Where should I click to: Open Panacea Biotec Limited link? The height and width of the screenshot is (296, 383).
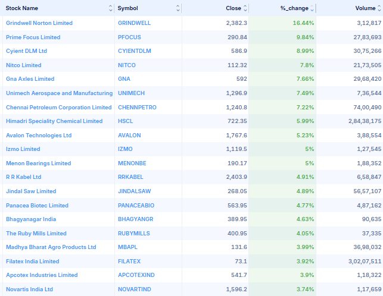[x=37, y=205]
